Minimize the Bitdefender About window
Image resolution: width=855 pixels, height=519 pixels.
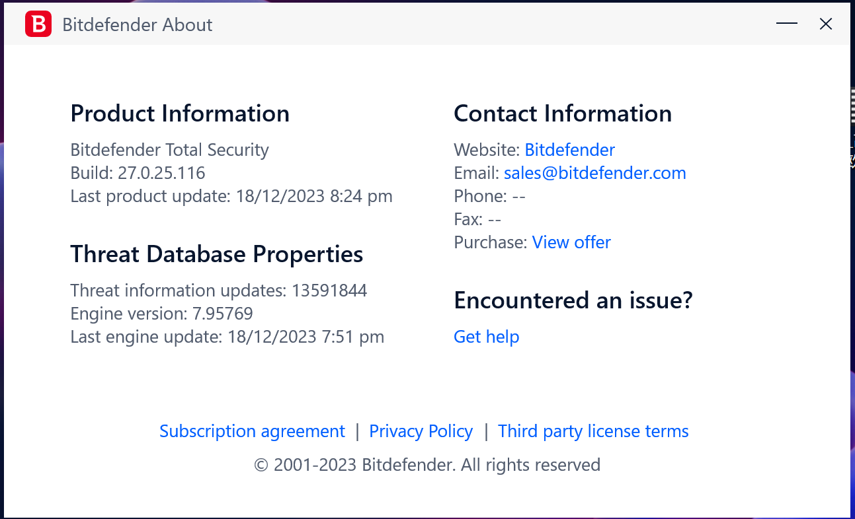click(787, 24)
